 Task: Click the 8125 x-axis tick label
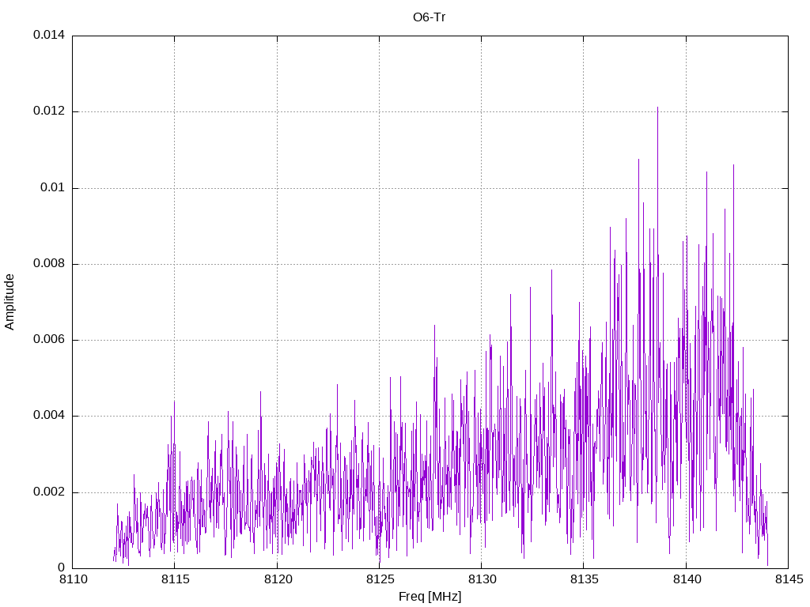[x=380, y=579]
